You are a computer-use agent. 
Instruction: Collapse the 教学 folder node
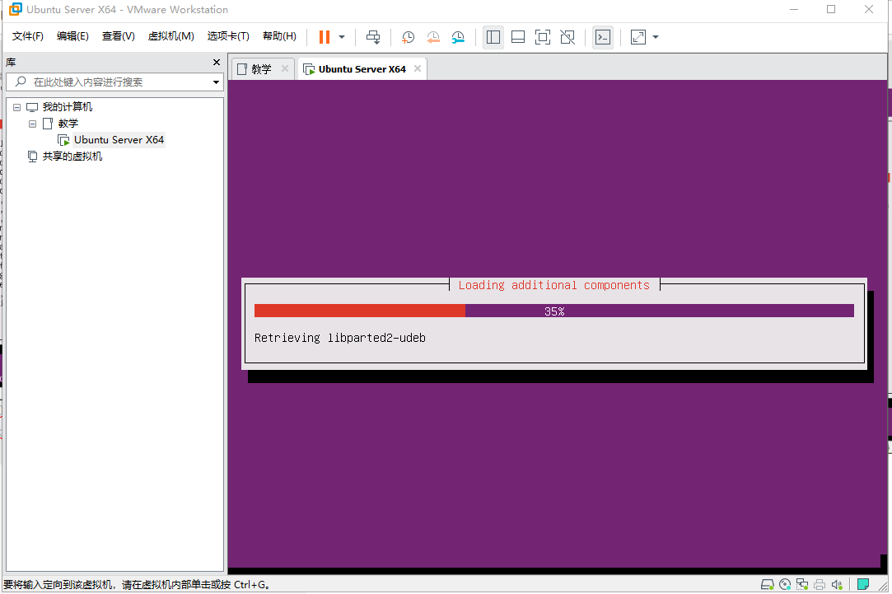click(32, 124)
